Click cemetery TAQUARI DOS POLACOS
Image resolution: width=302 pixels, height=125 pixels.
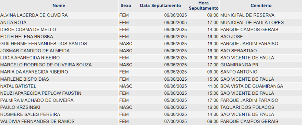coord(247,107)
